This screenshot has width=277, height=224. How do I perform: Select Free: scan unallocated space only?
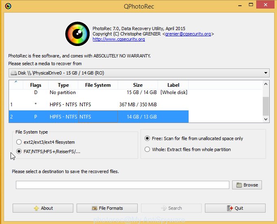(x=147, y=138)
